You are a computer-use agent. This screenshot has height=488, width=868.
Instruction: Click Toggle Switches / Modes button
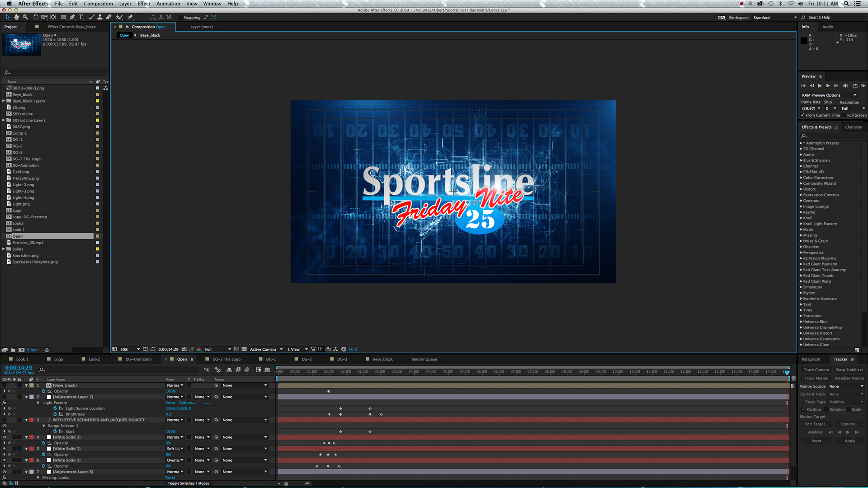pyautogui.click(x=188, y=483)
